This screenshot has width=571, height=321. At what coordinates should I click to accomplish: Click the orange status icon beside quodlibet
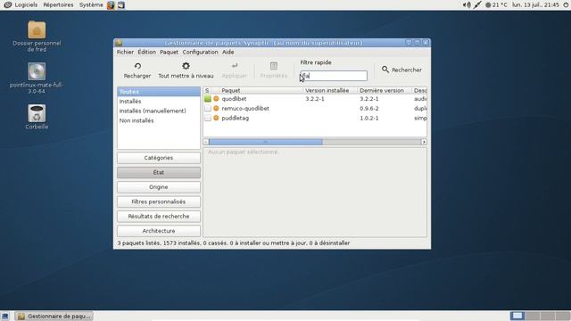216,99
